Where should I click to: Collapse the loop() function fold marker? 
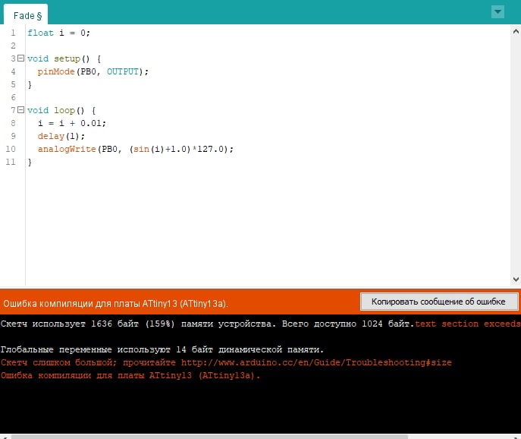coord(20,110)
